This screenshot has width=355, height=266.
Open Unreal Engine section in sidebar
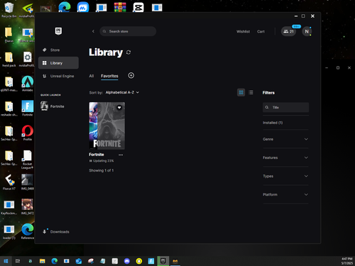(58, 76)
